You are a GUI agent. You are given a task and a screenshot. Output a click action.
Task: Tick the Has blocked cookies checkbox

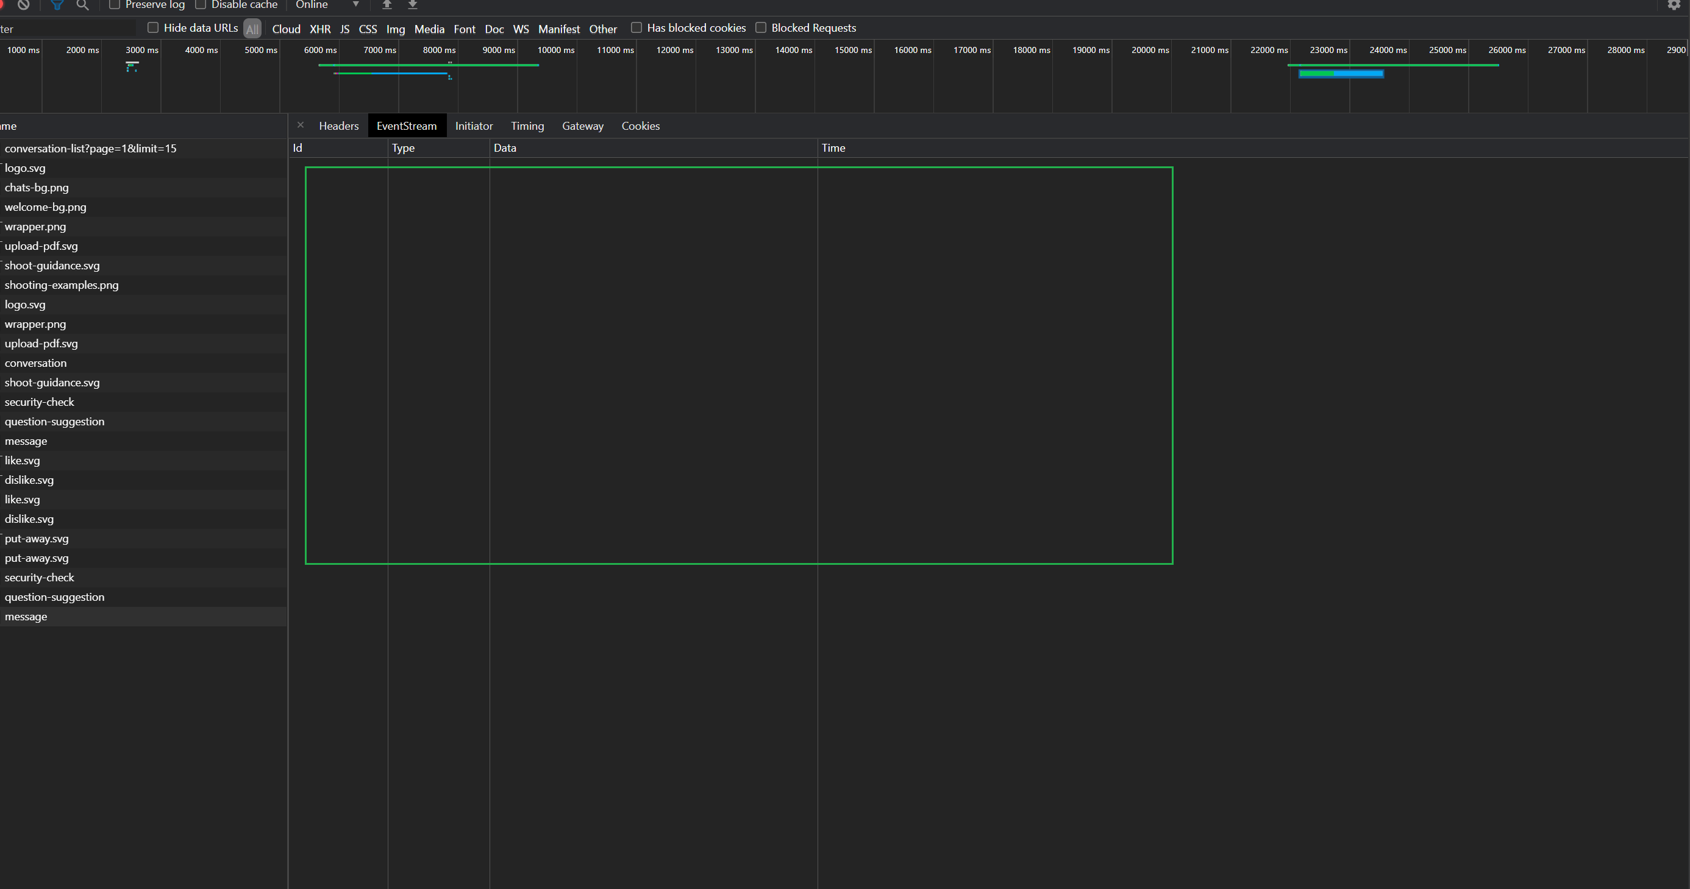pyautogui.click(x=636, y=27)
